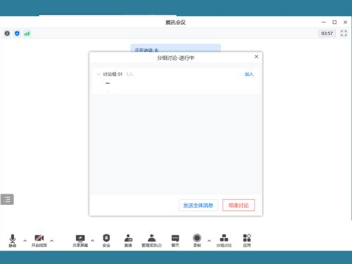The width and height of the screenshot is (352, 264).
Task: Click 发送全体消息 button
Action: (x=199, y=206)
